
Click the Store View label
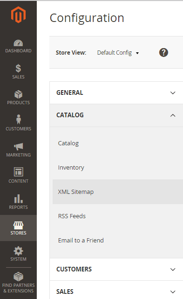coord(71,53)
